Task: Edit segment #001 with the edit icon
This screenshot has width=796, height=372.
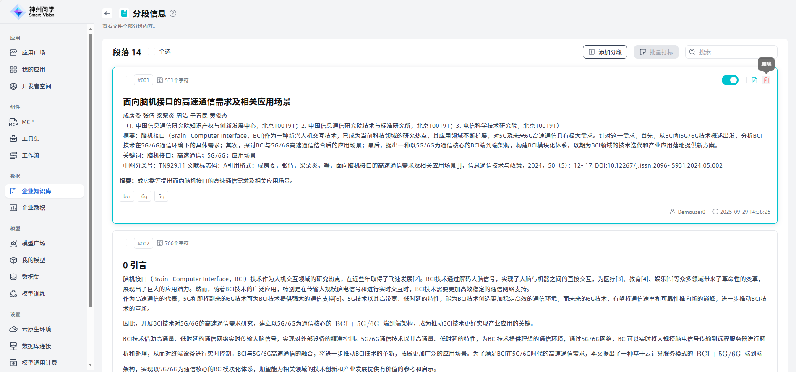Action: click(754, 80)
